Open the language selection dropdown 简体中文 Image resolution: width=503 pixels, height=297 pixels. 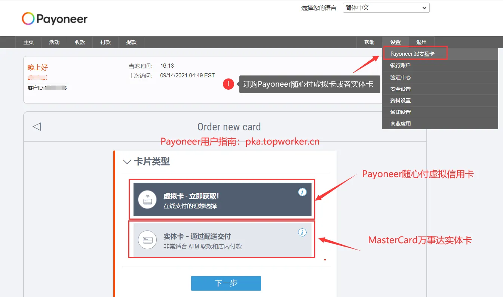click(x=386, y=8)
